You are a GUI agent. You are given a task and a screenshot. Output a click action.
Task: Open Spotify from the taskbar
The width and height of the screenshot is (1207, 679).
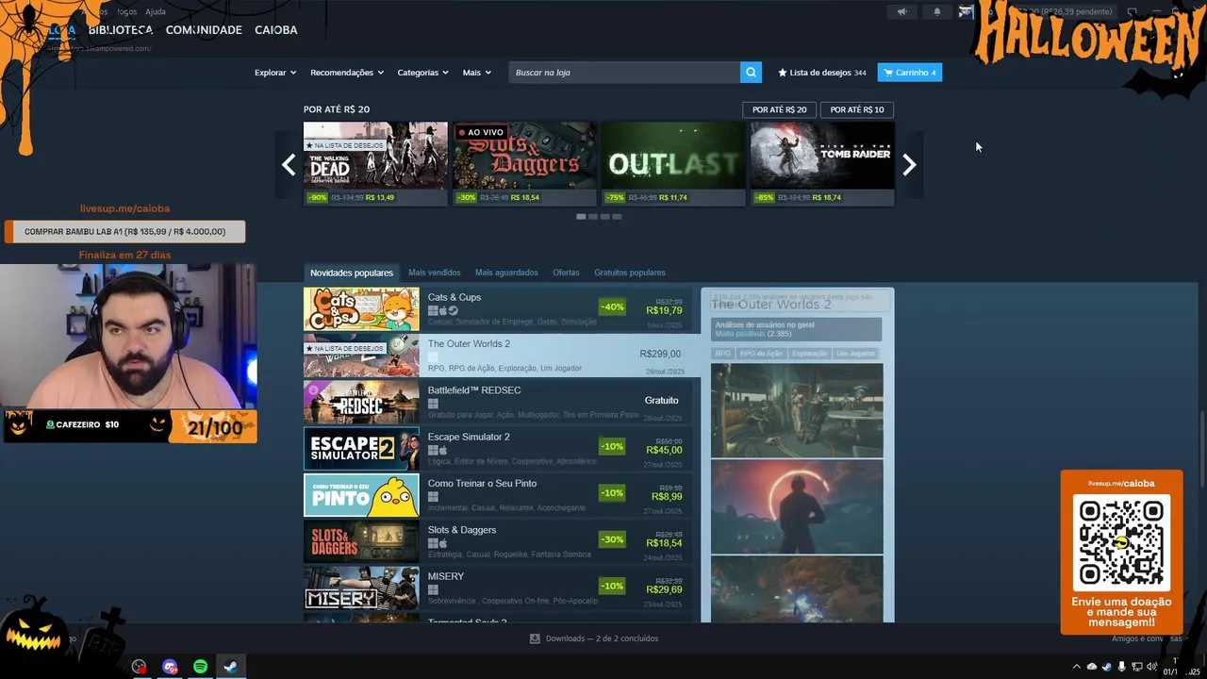point(200,667)
